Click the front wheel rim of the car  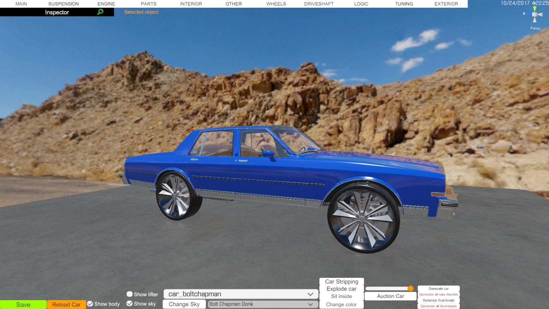[x=363, y=218]
